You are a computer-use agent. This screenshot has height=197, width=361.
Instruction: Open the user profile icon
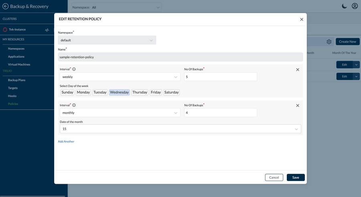click(355, 6)
